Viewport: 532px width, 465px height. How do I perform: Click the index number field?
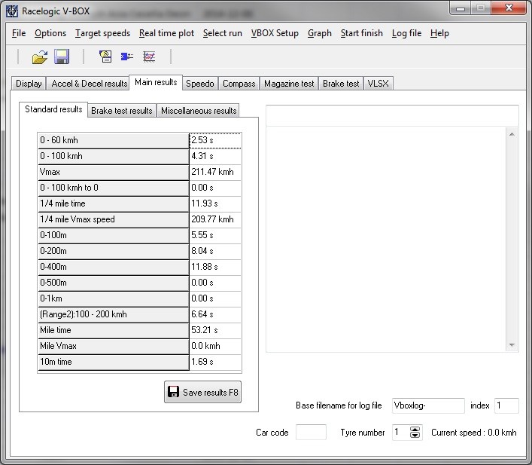[506, 405]
